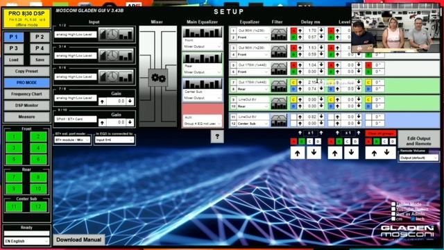Screen dimensions: 444x250
Task: Open the AUX Group 4 EQ dropdown
Action: coord(202,124)
